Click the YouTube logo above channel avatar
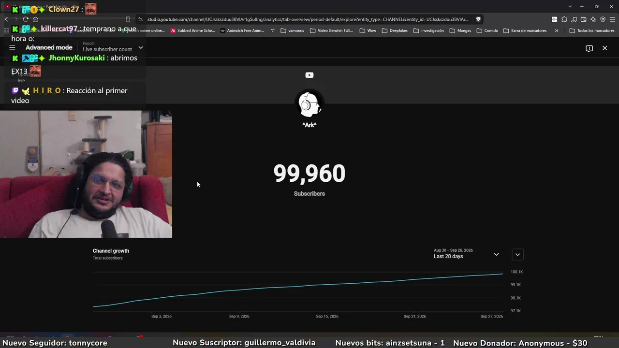This screenshot has width=619, height=348. click(309, 75)
